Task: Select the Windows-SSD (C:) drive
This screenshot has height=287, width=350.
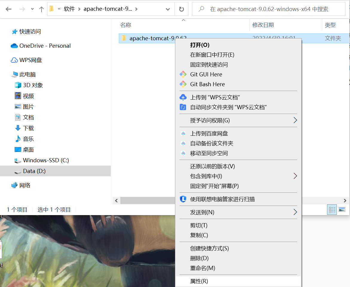Action: pyautogui.click(x=42, y=160)
